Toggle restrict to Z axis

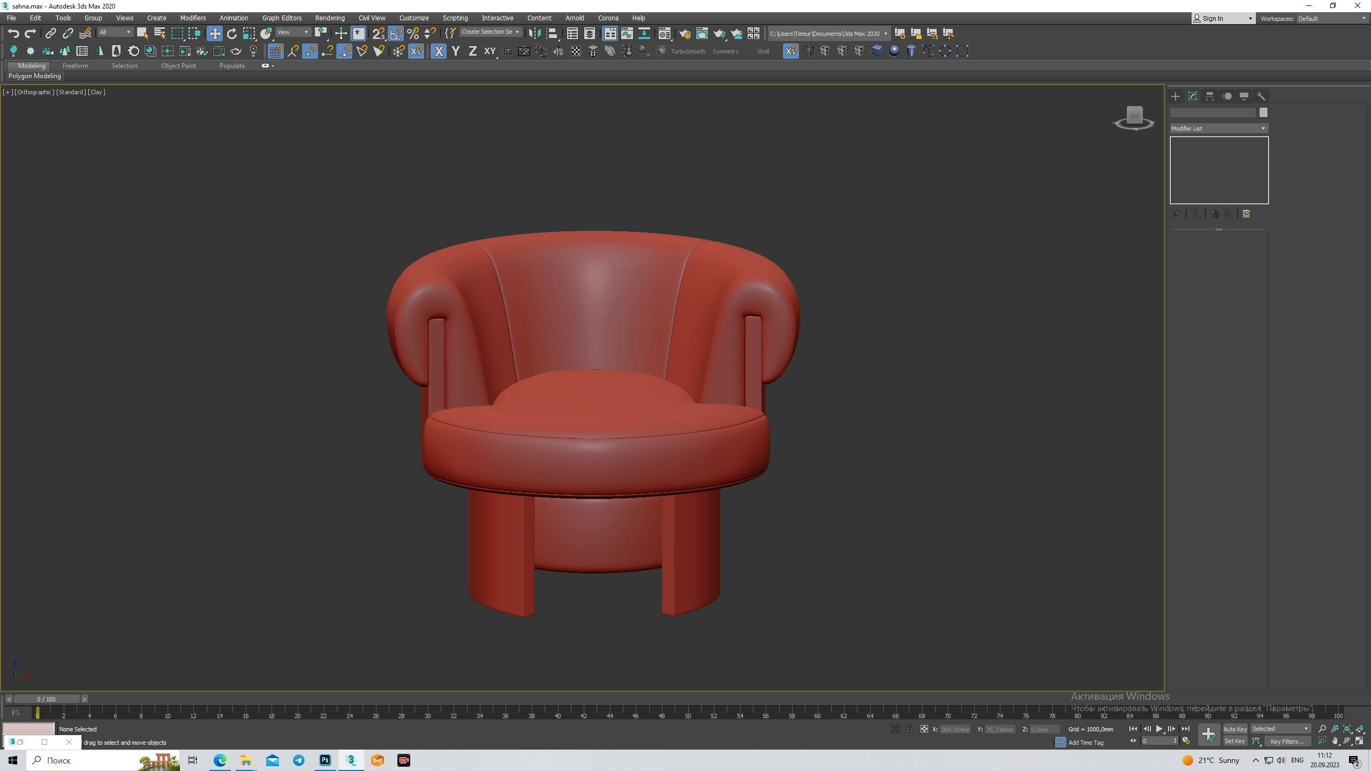coord(473,51)
